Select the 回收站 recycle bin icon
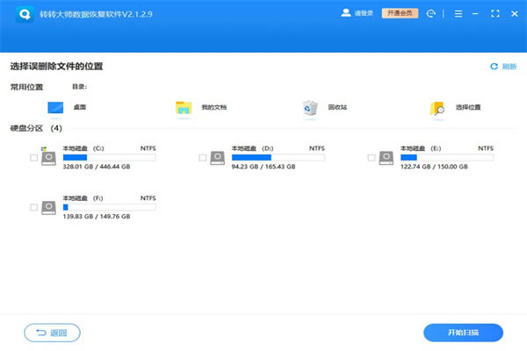 tap(310, 108)
